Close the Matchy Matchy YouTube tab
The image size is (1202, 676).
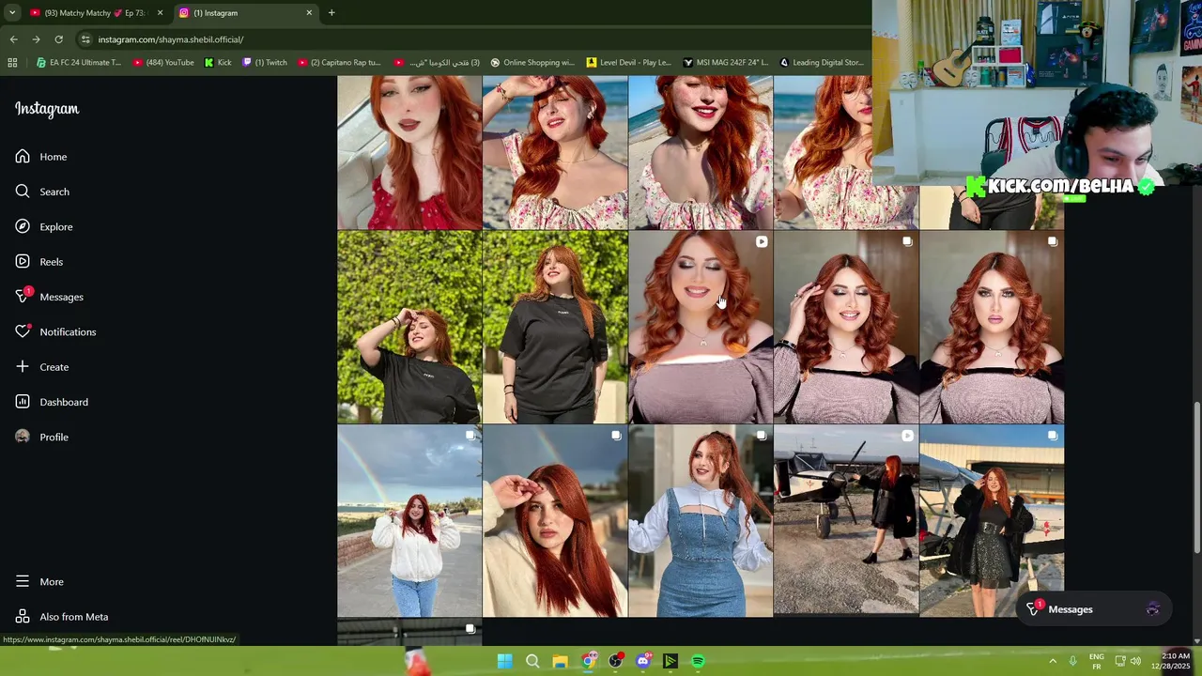tap(160, 13)
